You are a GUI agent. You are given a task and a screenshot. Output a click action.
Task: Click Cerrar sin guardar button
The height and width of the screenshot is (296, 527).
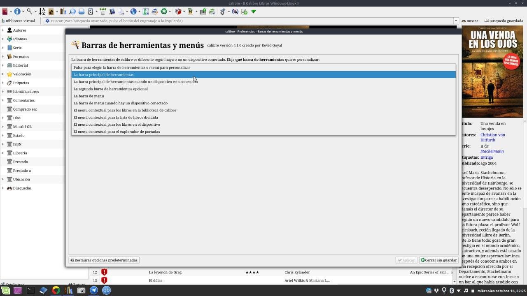(x=438, y=260)
